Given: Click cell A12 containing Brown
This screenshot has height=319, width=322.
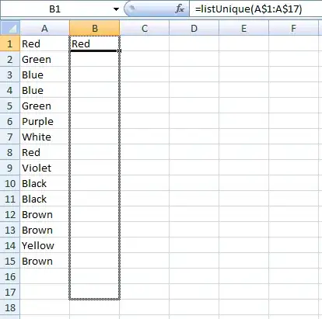Looking at the screenshot, I should (44, 214).
